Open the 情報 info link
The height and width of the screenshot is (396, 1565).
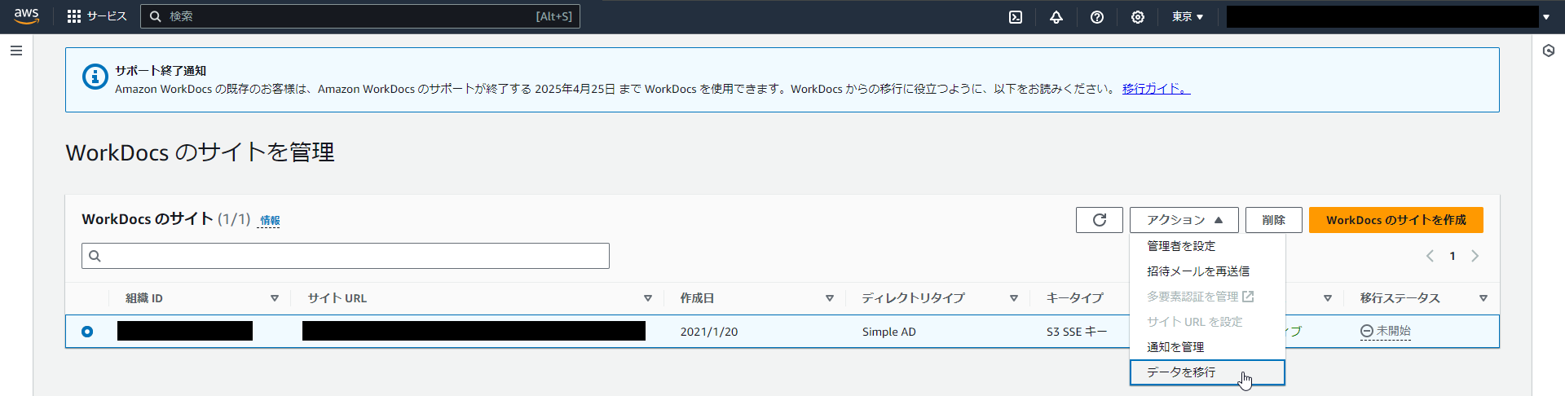(270, 221)
